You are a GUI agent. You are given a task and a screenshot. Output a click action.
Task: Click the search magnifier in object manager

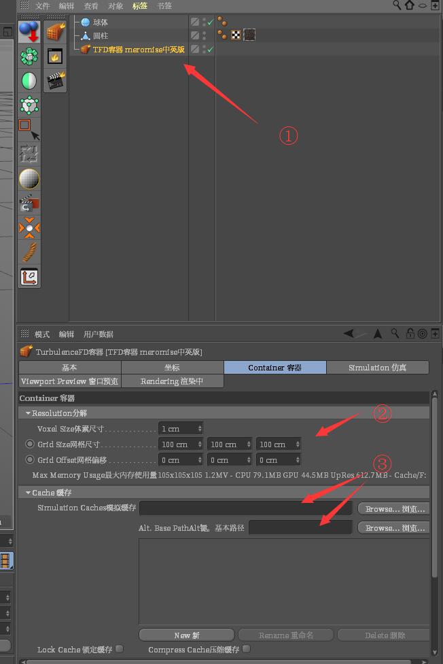(x=397, y=5)
